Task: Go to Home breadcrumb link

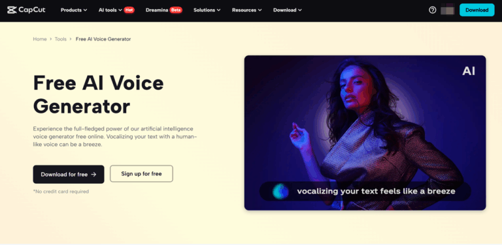Action: point(40,39)
